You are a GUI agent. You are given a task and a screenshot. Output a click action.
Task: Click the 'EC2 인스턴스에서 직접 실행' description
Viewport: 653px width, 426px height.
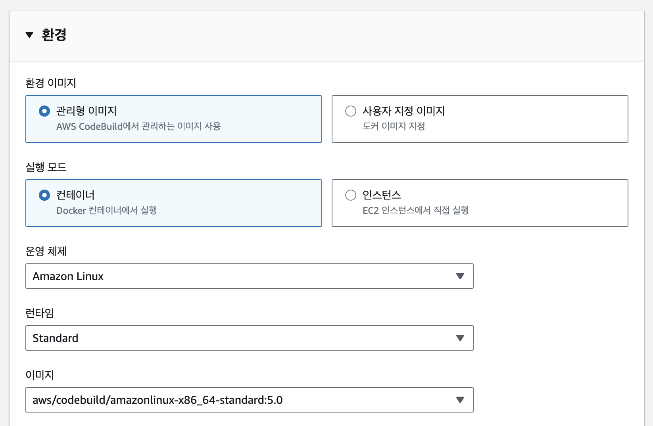click(415, 211)
